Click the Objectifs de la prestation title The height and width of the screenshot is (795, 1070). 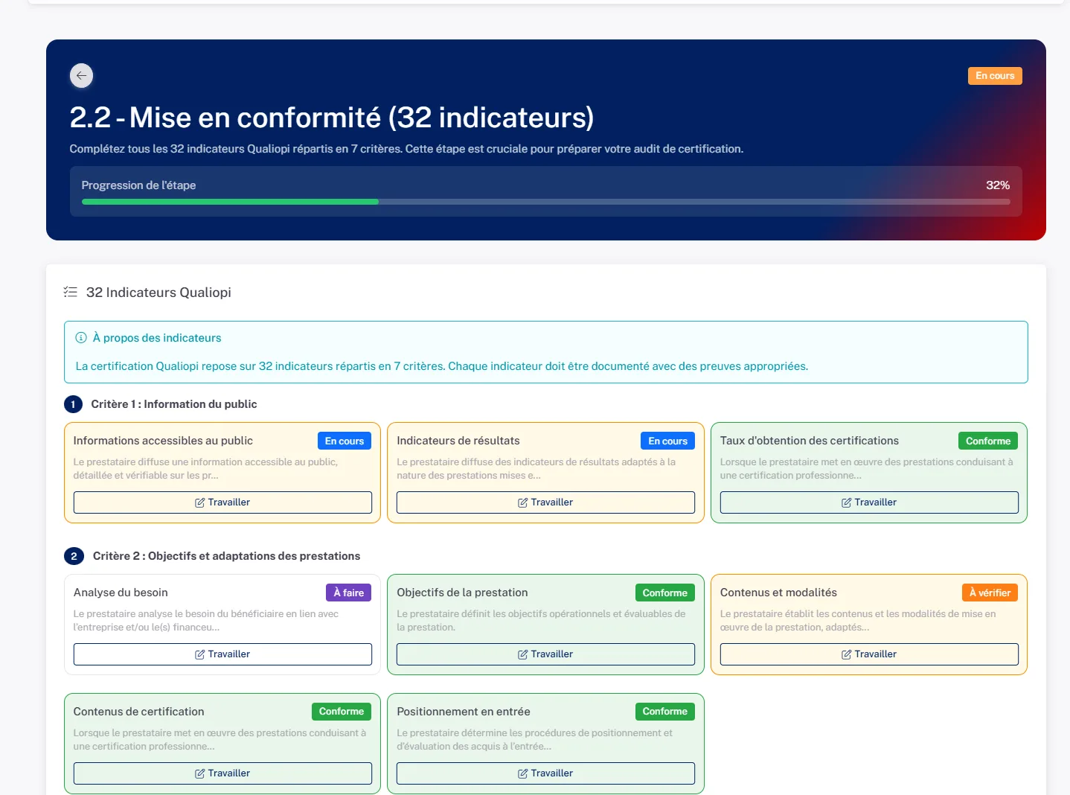(462, 593)
